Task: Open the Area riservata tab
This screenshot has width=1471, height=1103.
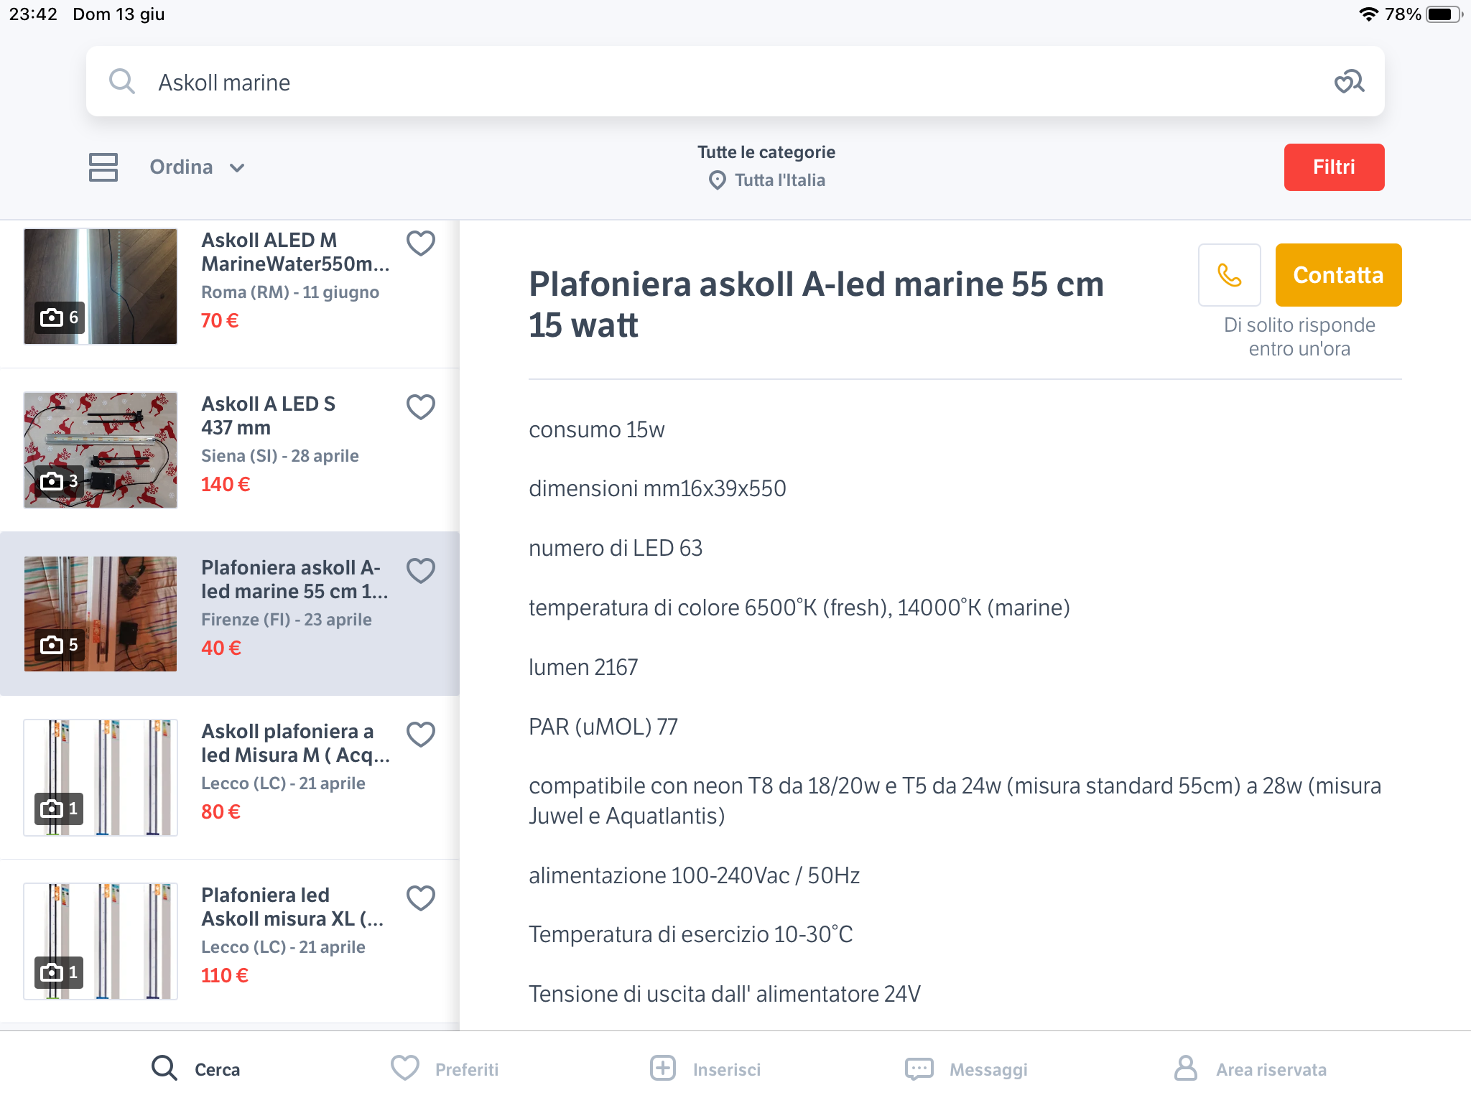Action: pyautogui.click(x=1250, y=1069)
